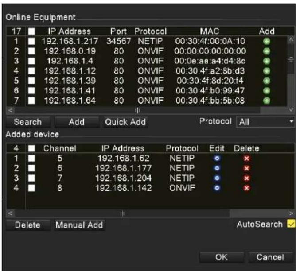Toggle select-all checkbox in Online Equipment header
This screenshot has width=296, height=271.
31,31
